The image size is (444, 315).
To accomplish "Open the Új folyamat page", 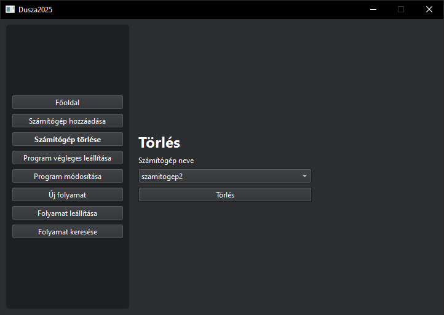I will coord(68,194).
